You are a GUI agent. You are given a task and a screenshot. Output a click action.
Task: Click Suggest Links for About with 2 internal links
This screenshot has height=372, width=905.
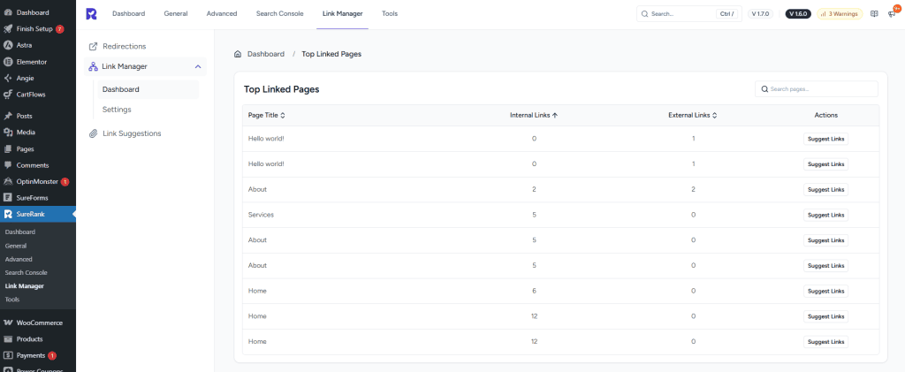pyautogui.click(x=826, y=190)
